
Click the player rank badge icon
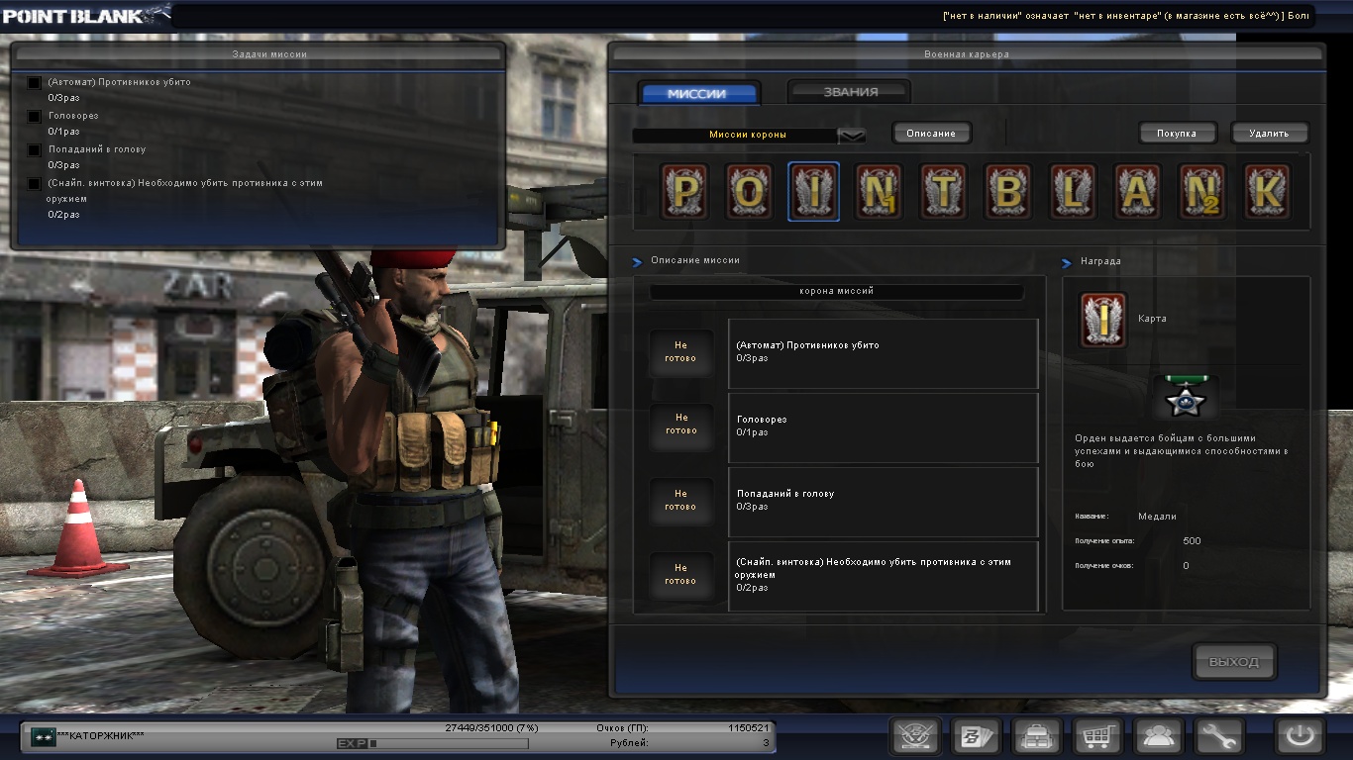[x=44, y=736]
